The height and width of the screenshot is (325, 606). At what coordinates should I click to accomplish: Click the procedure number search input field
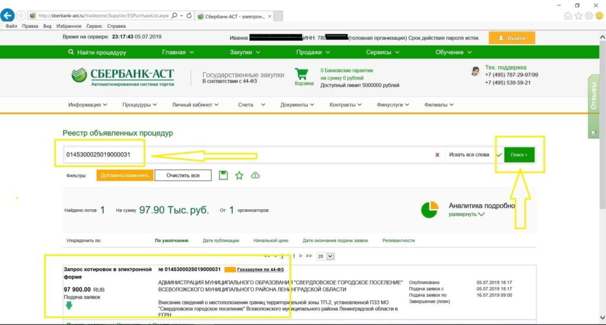(x=247, y=155)
